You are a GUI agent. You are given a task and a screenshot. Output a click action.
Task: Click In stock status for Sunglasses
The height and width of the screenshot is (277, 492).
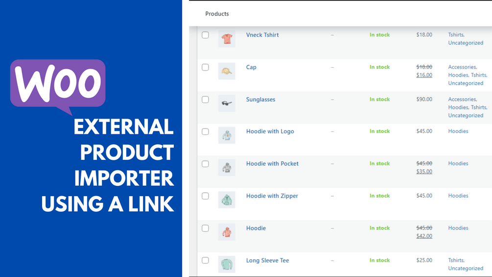coord(380,99)
